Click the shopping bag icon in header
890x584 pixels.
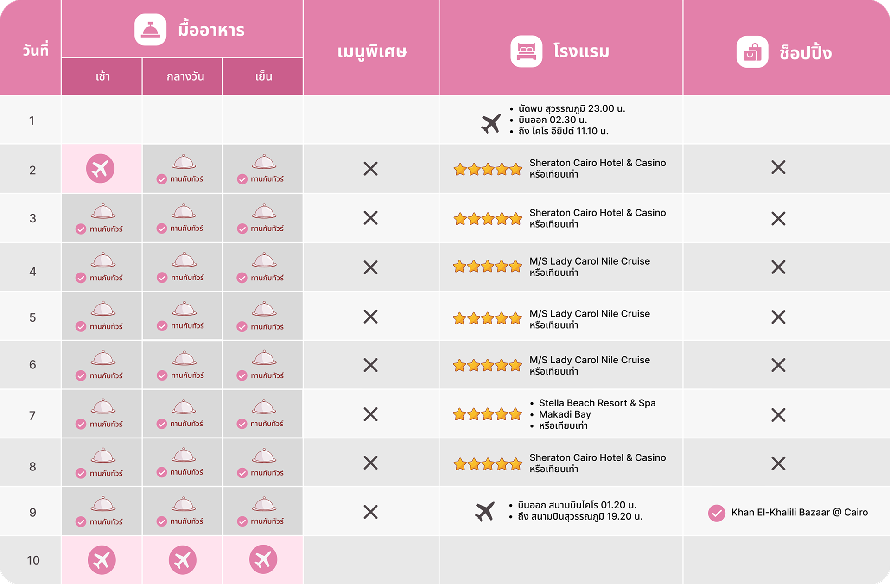tap(752, 52)
